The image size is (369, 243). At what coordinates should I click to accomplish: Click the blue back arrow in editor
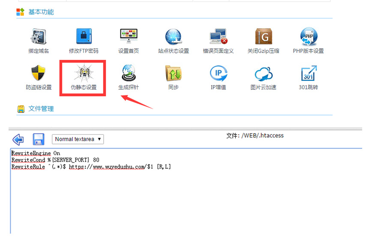click(x=18, y=139)
